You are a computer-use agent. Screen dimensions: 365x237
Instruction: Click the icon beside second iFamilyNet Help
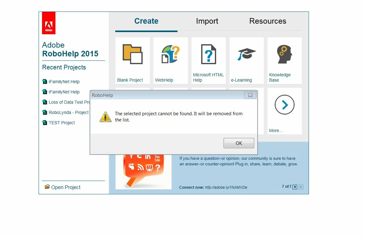coord(45,92)
